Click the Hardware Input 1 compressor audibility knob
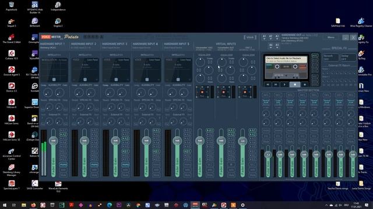The image size is (373, 209). pos(47,93)
